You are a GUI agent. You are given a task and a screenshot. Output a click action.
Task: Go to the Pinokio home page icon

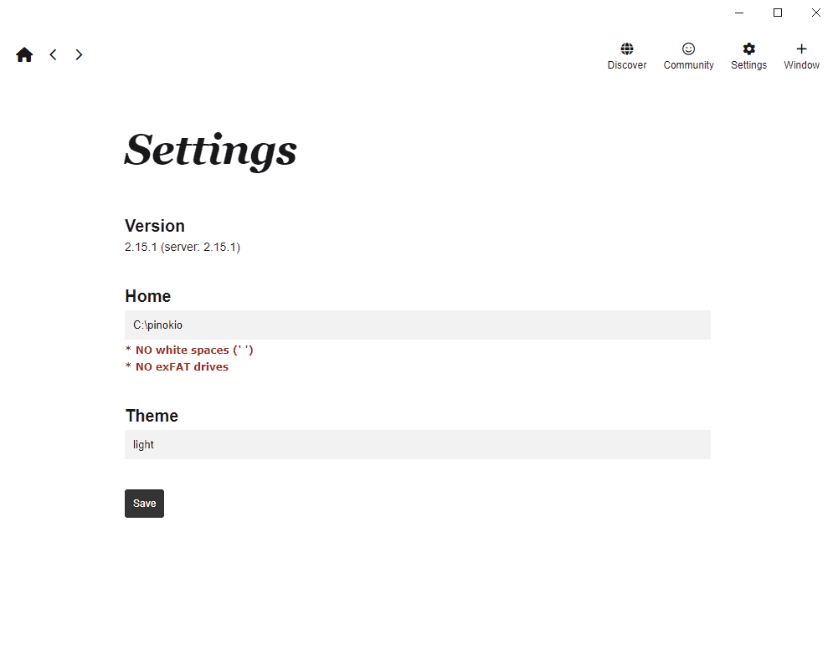24,54
